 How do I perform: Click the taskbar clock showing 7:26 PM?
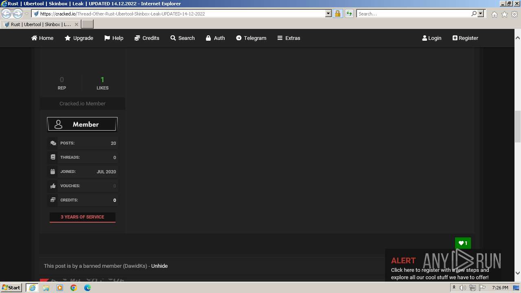click(500, 288)
